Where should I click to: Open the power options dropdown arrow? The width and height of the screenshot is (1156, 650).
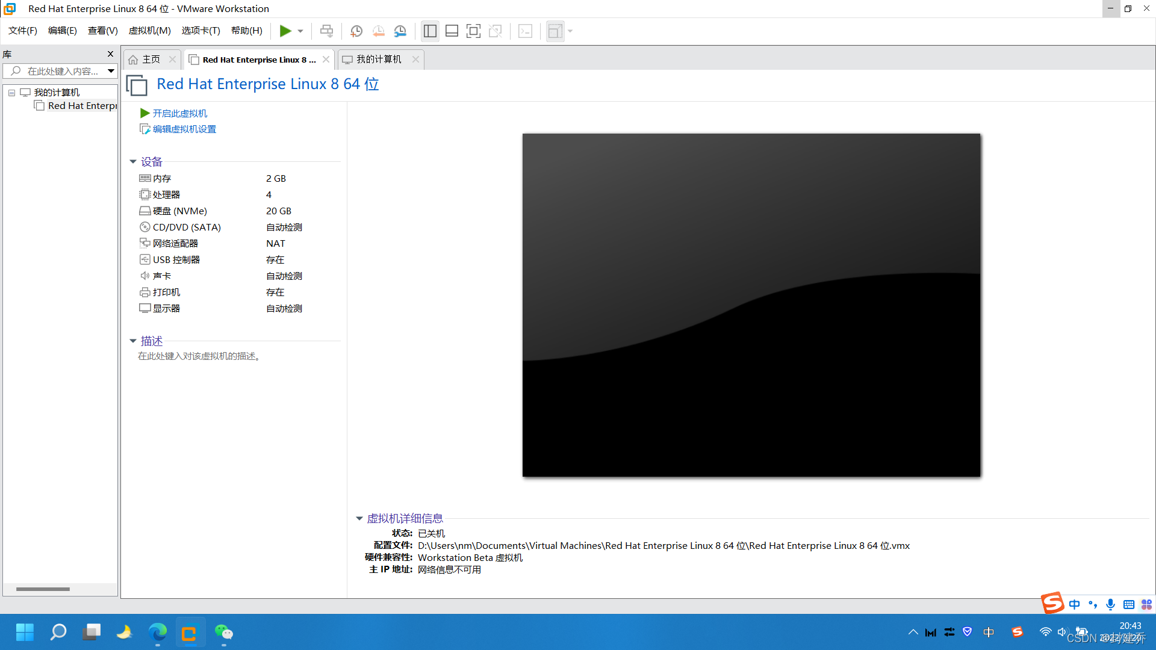(300, 31)
